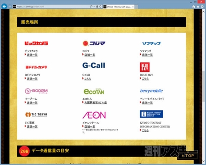
Task: Click the BLUE SKY red logo
Action: pos(145,67)
